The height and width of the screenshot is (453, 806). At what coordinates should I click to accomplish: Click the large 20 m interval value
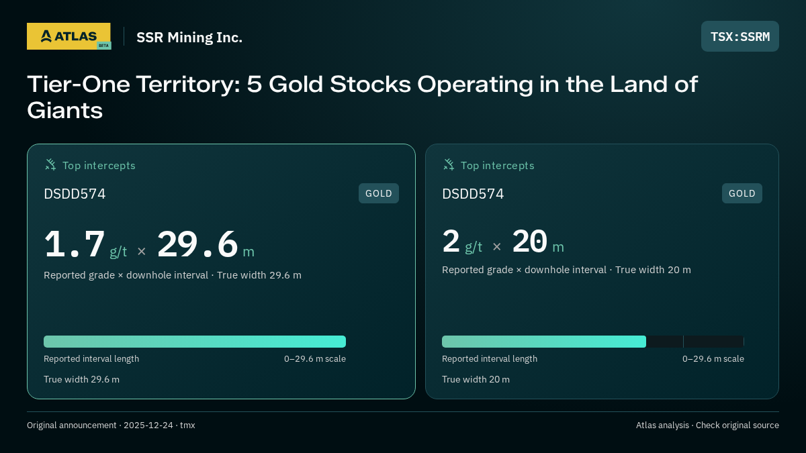pos(538,242)
